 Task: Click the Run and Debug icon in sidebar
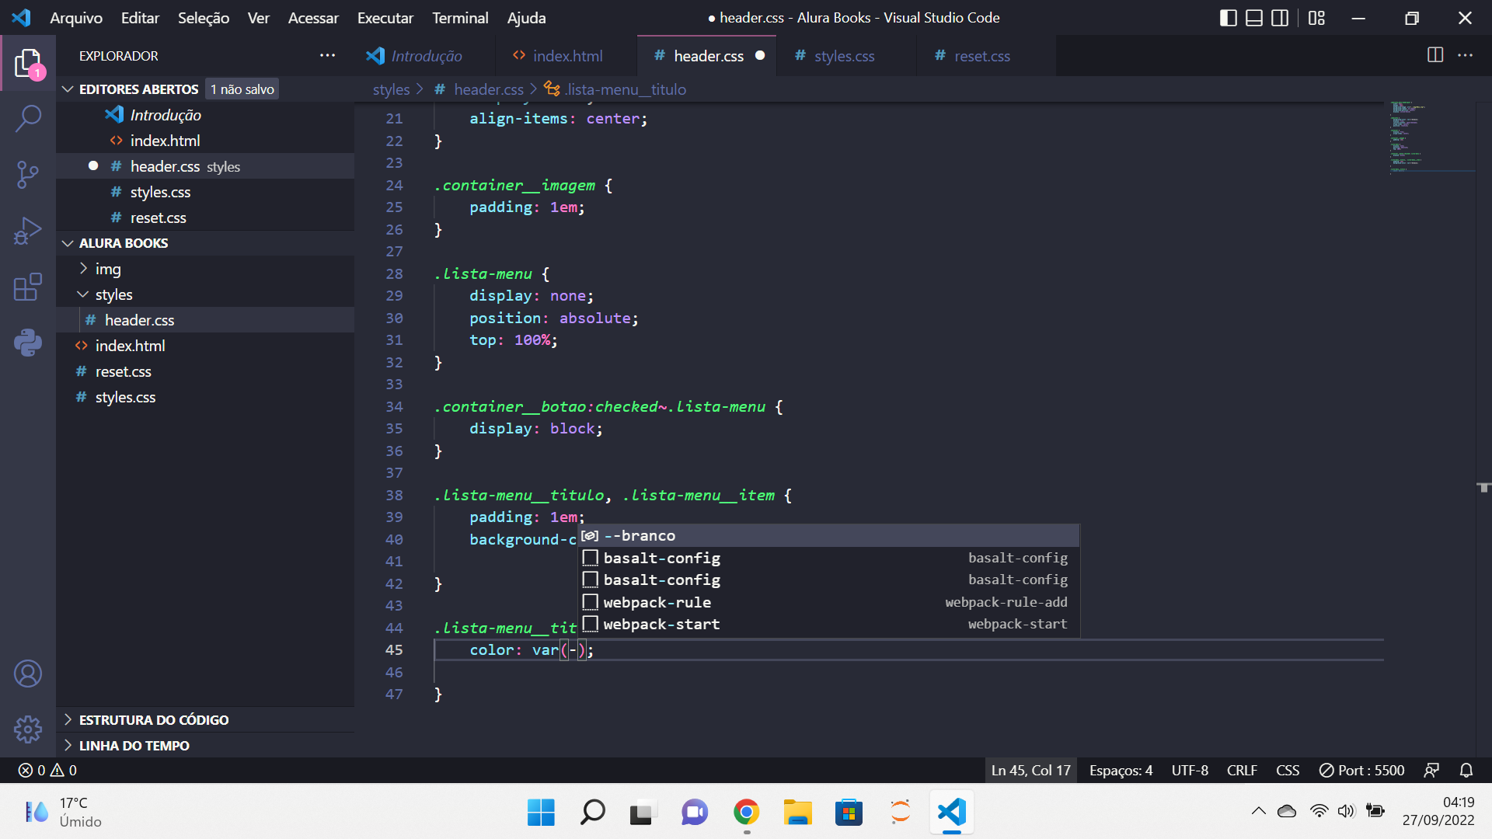pos(28,229)
